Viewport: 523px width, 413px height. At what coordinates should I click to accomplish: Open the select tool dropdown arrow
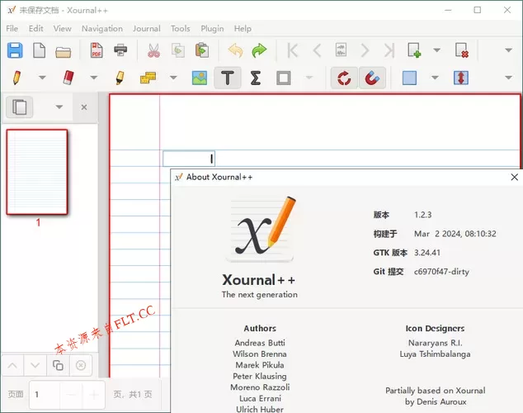click(x=309, y=78)
